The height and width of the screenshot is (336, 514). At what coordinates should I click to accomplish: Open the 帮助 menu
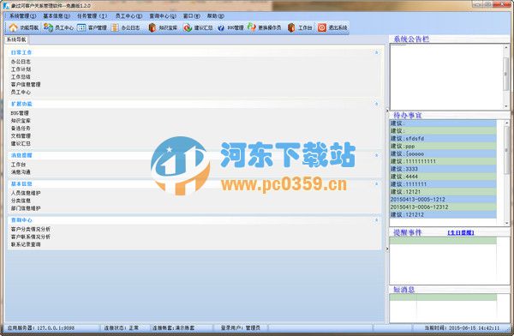(x=215, y=15)
